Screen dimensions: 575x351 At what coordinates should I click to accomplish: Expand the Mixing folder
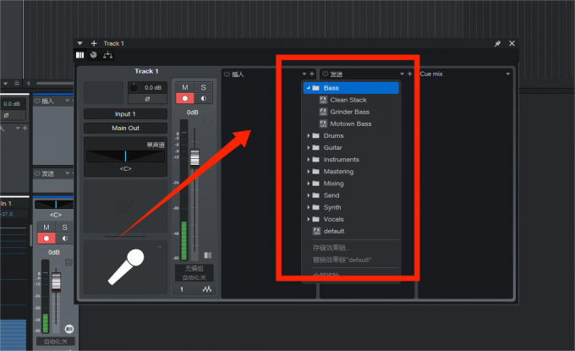309,184
